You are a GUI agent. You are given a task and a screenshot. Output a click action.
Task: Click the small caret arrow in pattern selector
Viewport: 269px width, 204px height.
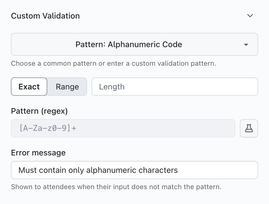pos(246,45)
